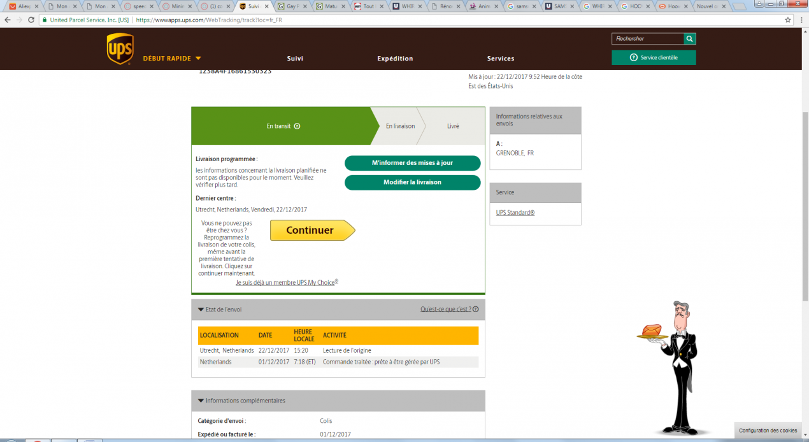This screenshot has height=442, width=809.
Task: Click the ACTIVITÉ column header
Action: pos(334,335)
